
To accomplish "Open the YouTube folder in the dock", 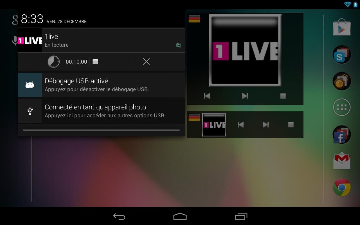I will click(x=342, y=81).
